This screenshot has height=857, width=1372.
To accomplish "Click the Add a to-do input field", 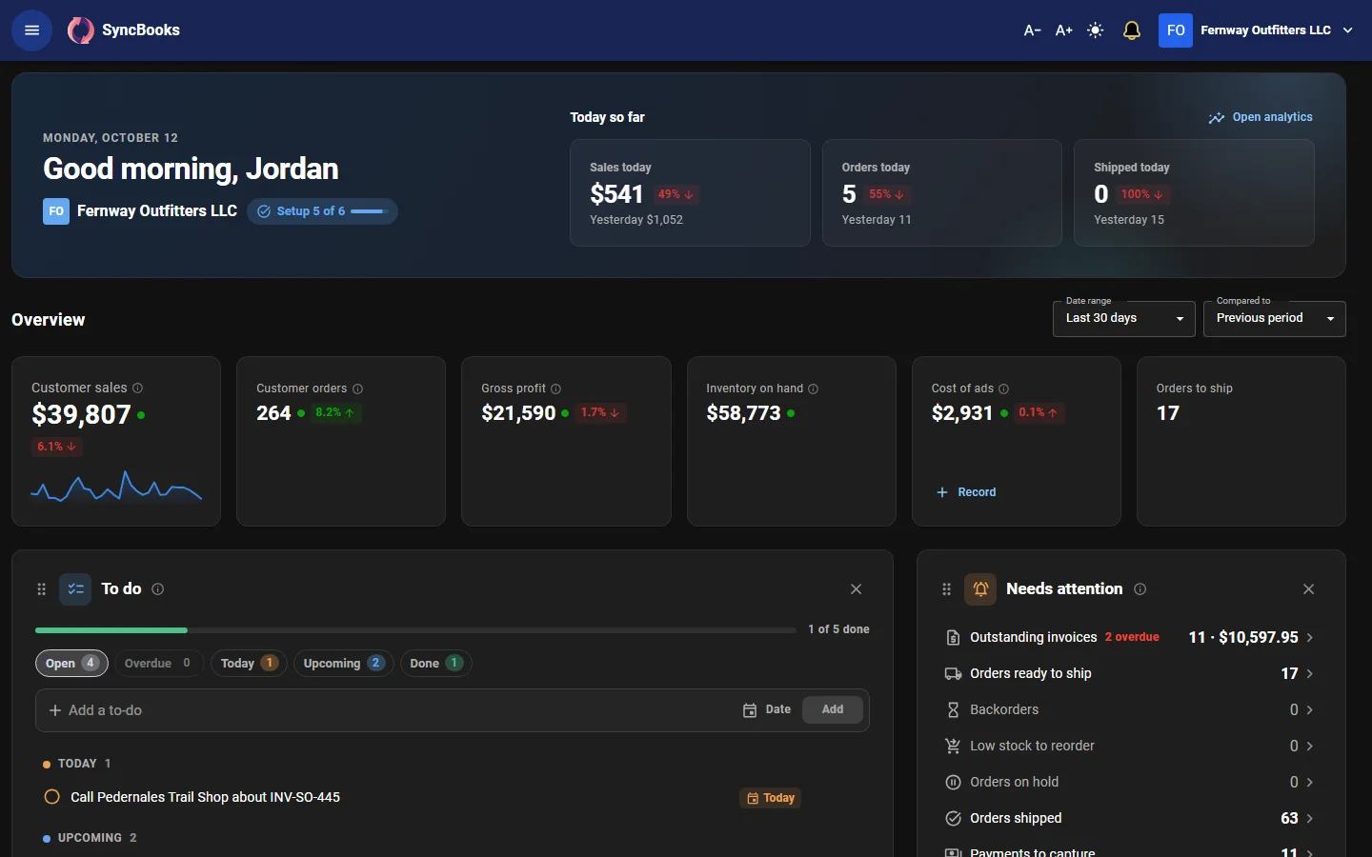I will click(391, 710).
